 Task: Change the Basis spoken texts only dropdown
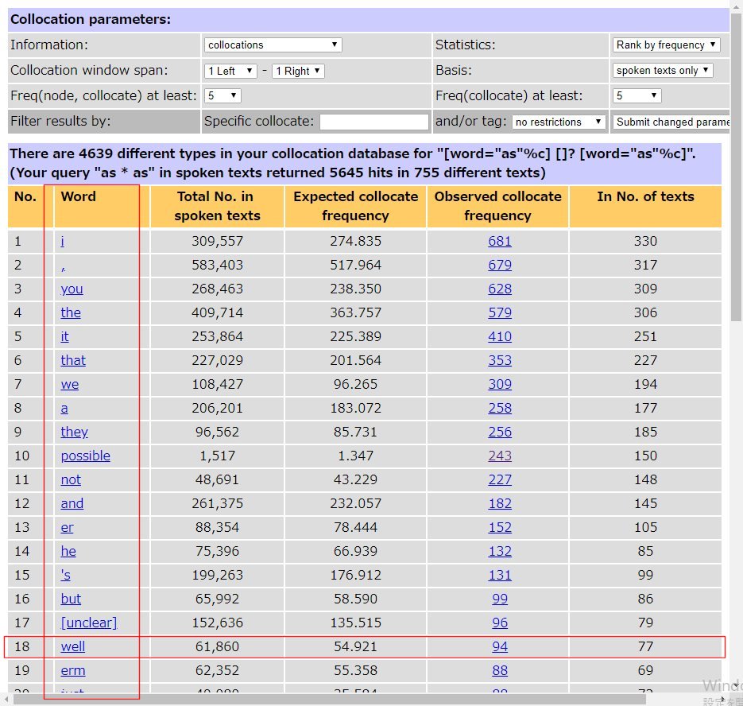[663, 71]
